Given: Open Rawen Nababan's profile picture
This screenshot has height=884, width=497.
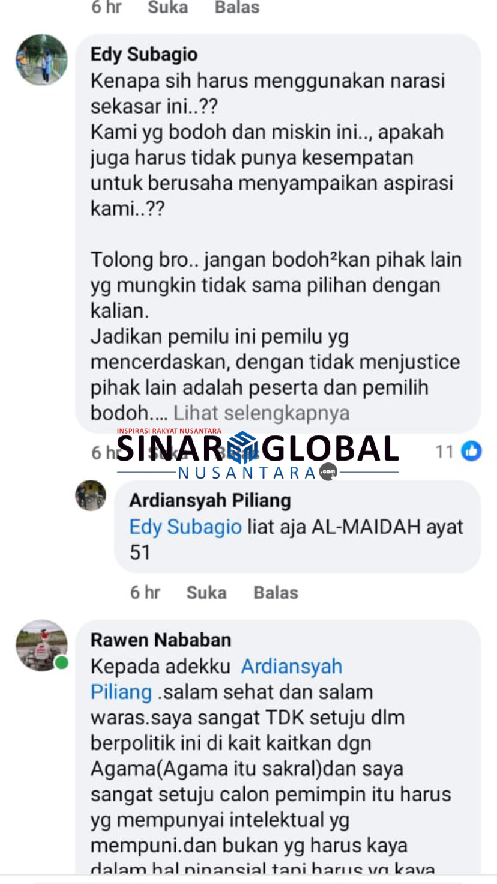Looking at the screenshot, I should click(41, 645).
